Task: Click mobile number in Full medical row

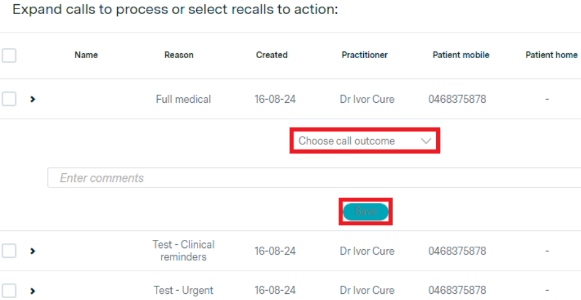Action: point(457,99)
